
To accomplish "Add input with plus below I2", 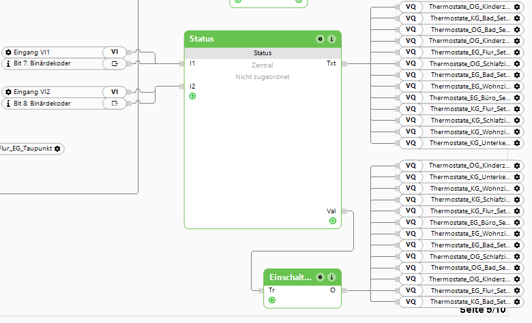I will (x=192, y=96).
